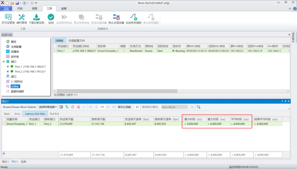Expand the Port_2 tree node

tap(8, 71)
